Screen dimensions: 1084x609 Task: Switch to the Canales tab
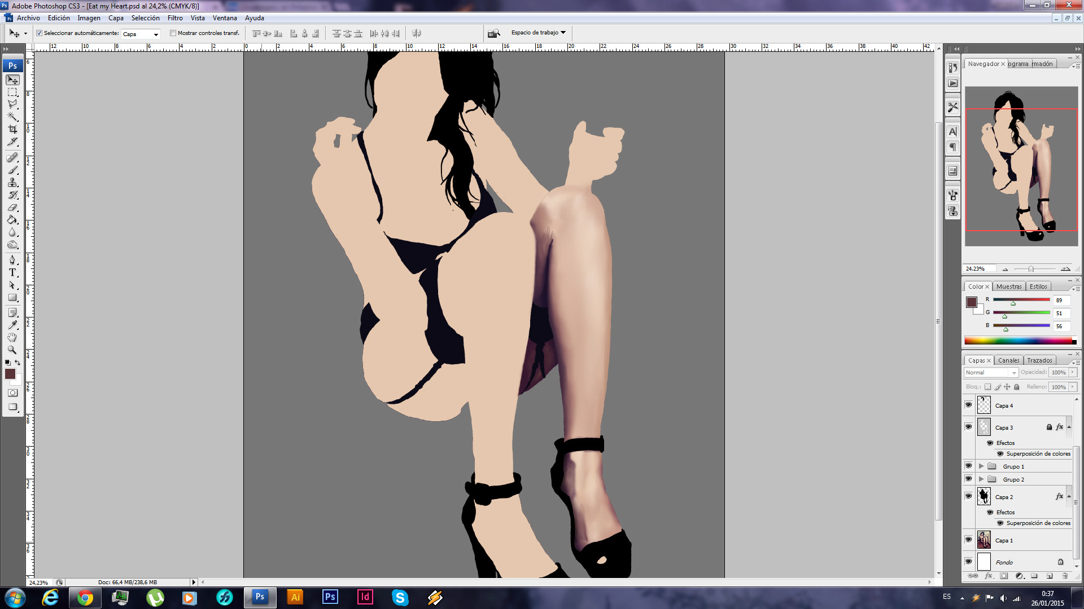coord(1008,360)
